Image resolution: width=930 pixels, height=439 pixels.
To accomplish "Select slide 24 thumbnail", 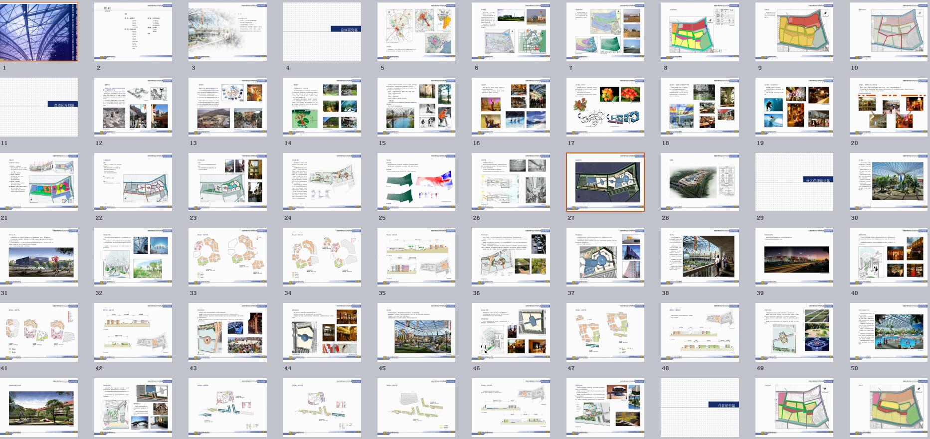I will point(322,182).
